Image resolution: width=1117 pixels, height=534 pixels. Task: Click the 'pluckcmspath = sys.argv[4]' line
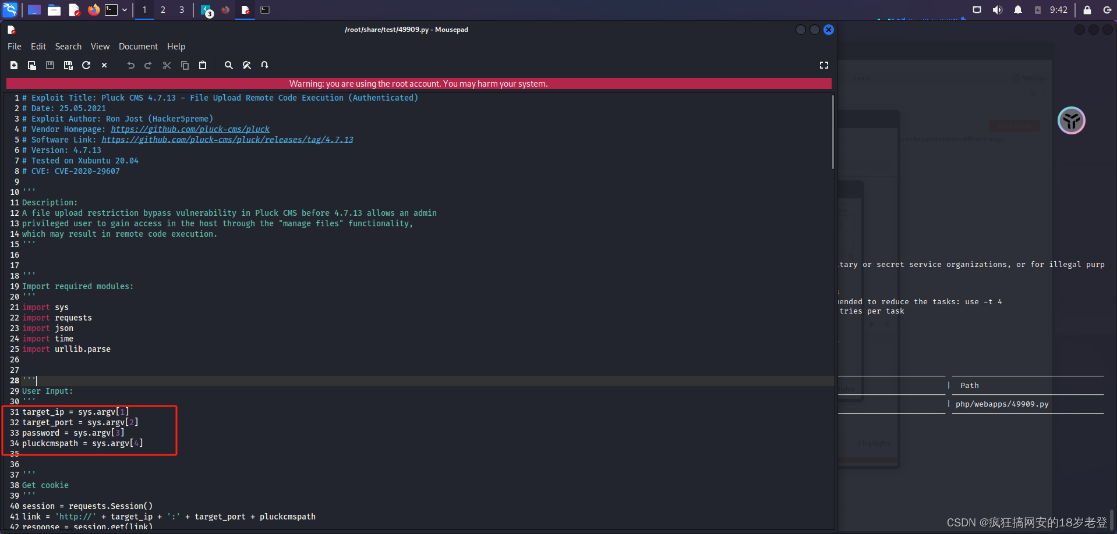83,443
